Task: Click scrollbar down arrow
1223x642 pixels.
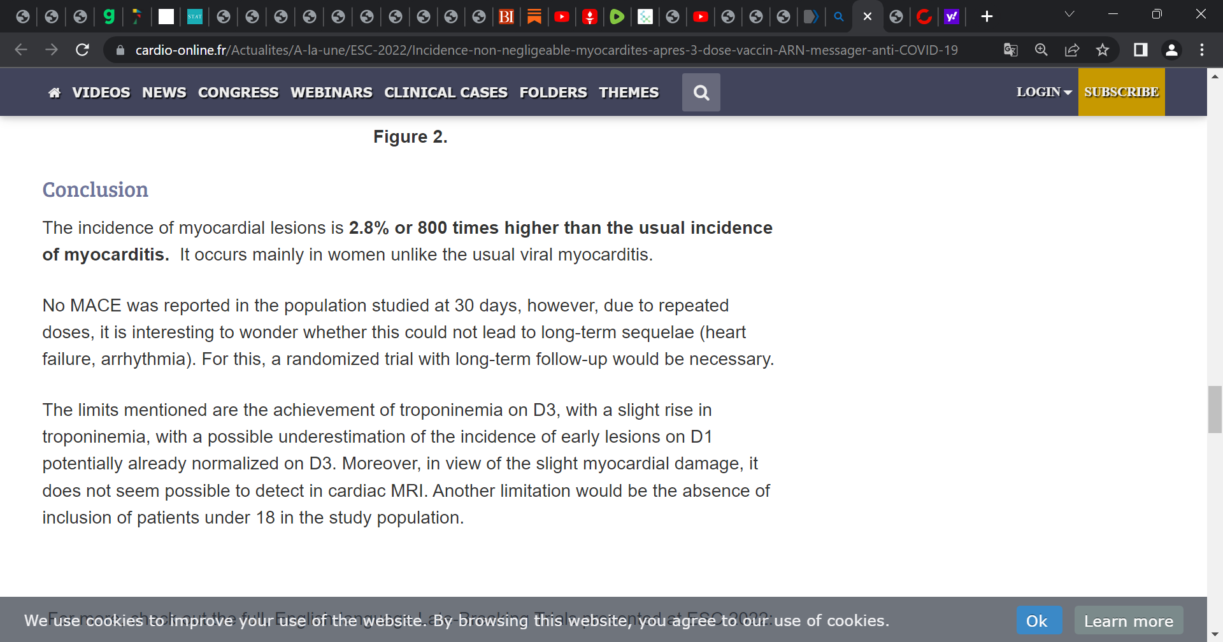Action: pos(1215,635)
